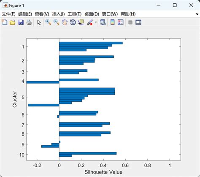Open the 桌面(D) menu
The image size is (200, 177).
pyautogui.click(x=92, y=14)
